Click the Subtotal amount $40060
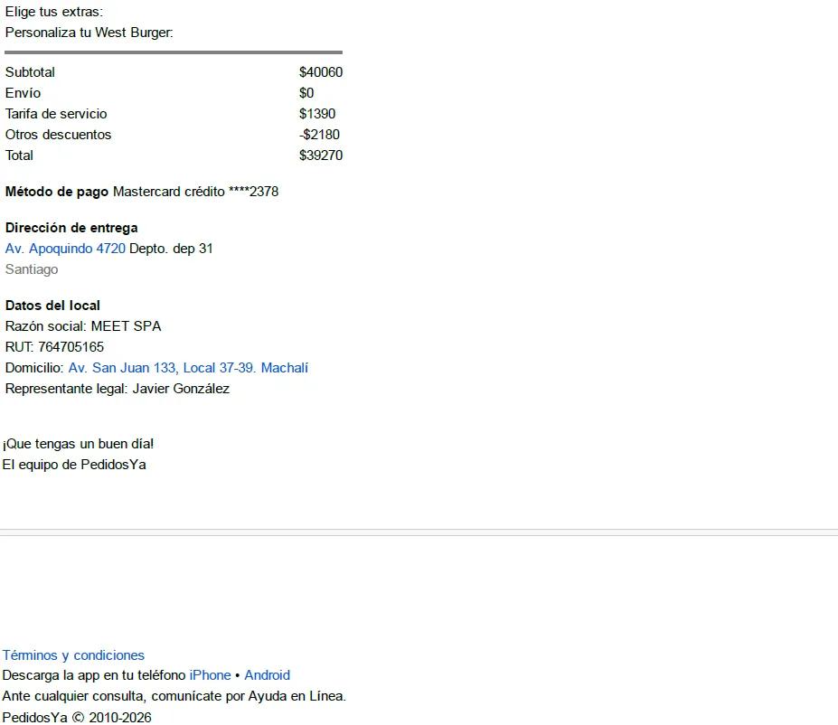This screenshot has width=838, height=725. (321, 72)
